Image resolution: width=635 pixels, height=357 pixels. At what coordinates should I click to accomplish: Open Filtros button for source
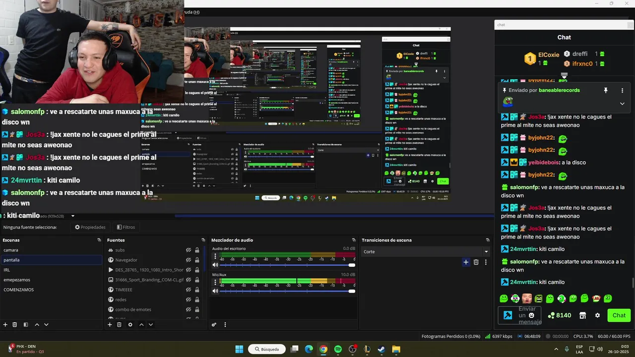(x=126, y=227)
